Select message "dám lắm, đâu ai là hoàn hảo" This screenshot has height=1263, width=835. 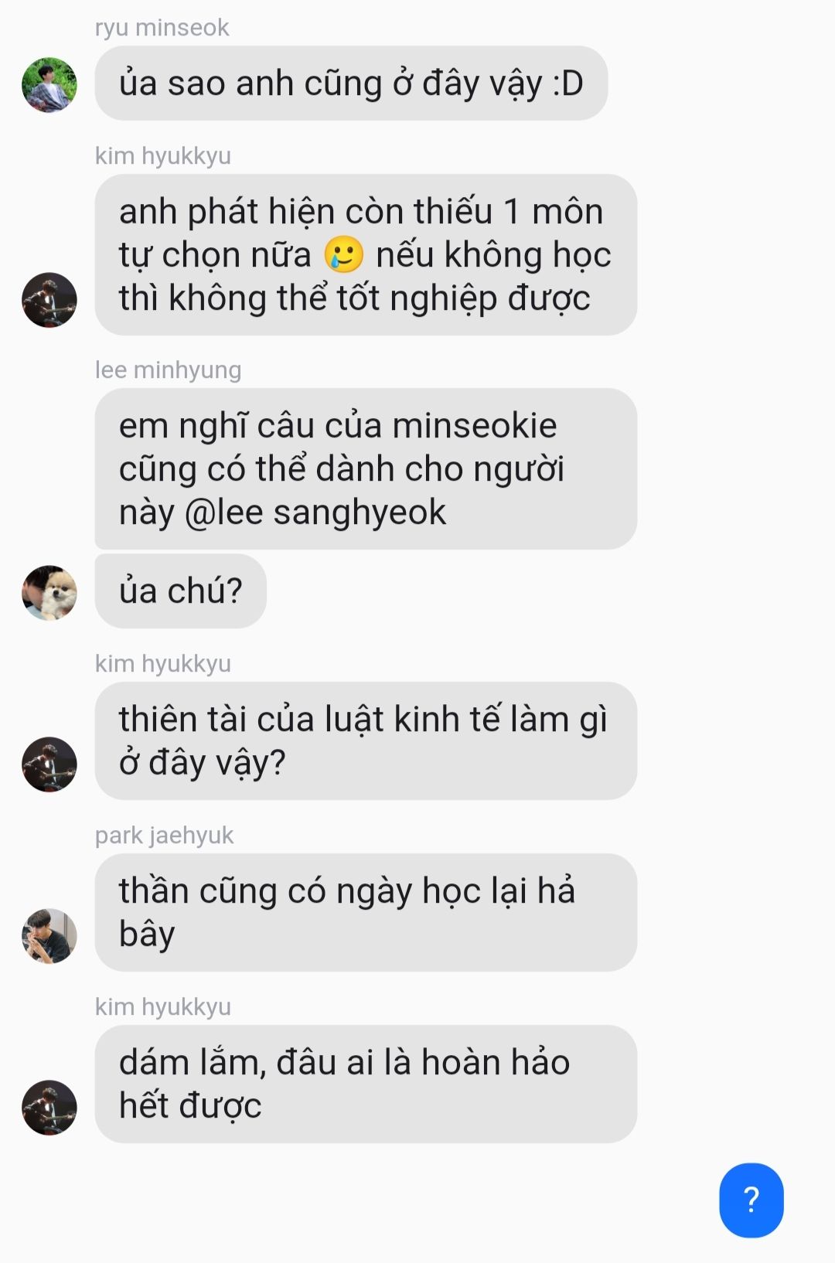pos(366,1084)
